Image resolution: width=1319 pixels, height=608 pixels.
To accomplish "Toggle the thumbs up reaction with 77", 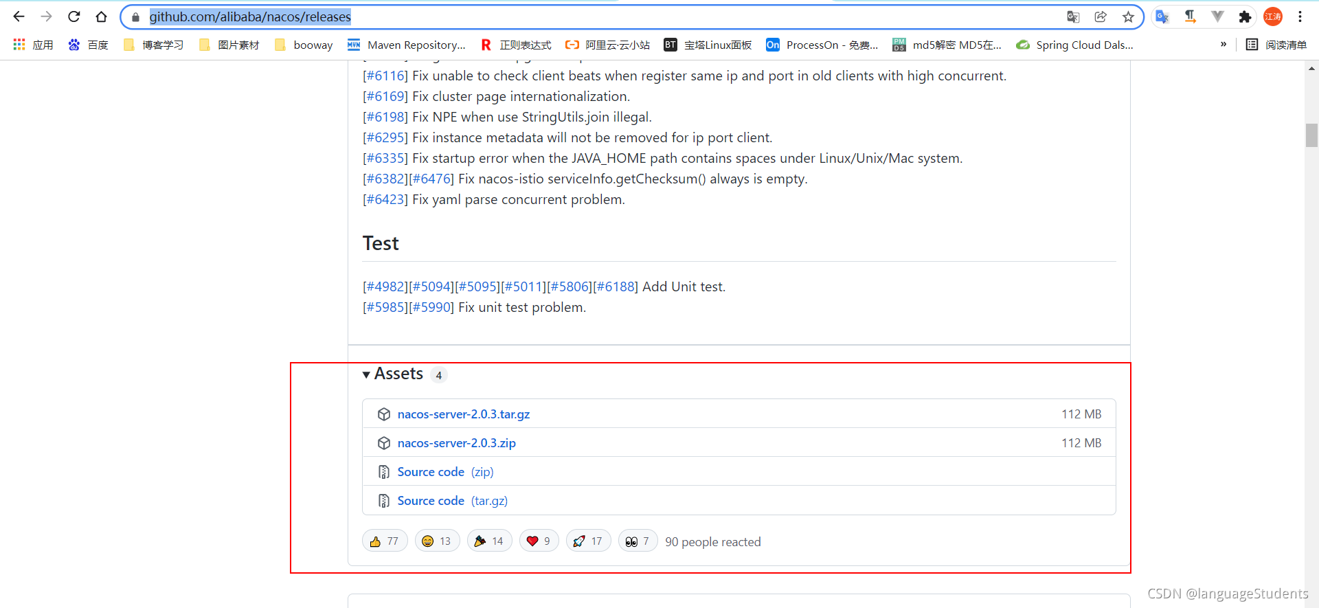I will (385, 541).
